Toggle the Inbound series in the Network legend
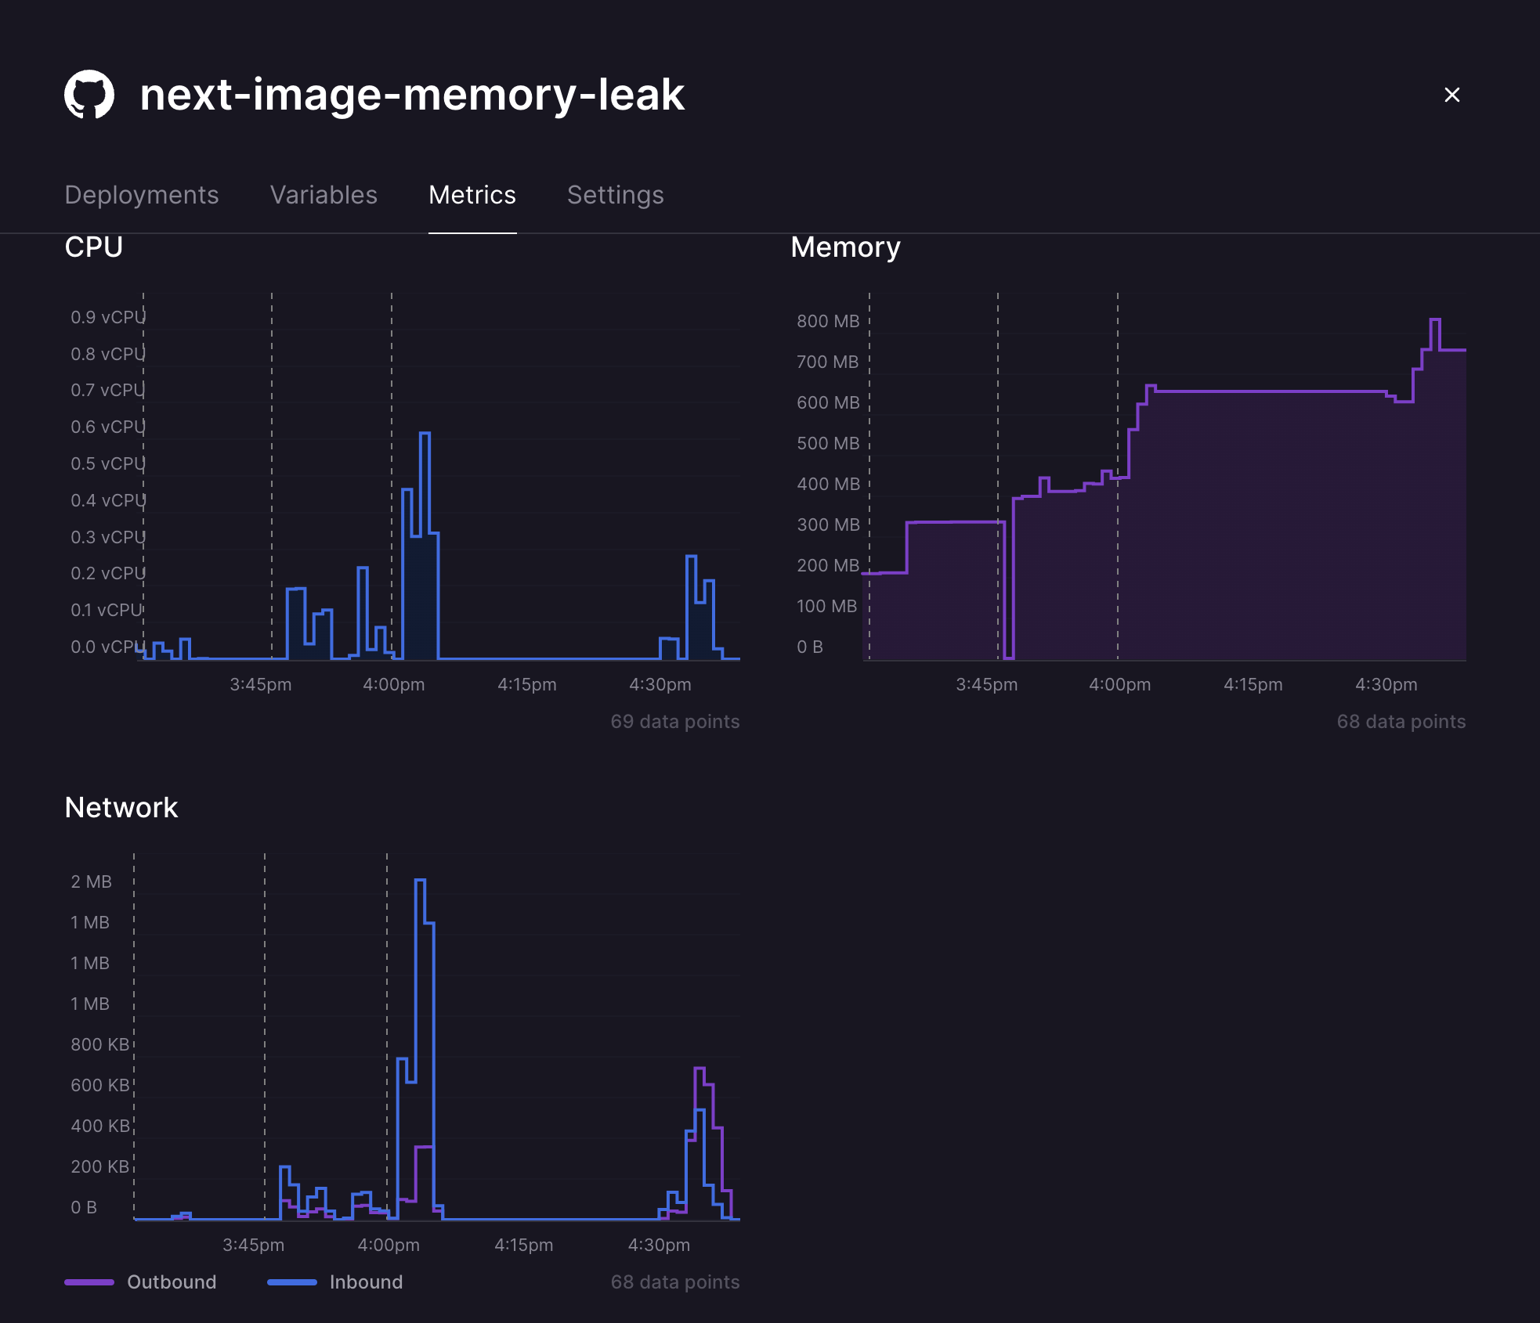 click(364, 1282)
